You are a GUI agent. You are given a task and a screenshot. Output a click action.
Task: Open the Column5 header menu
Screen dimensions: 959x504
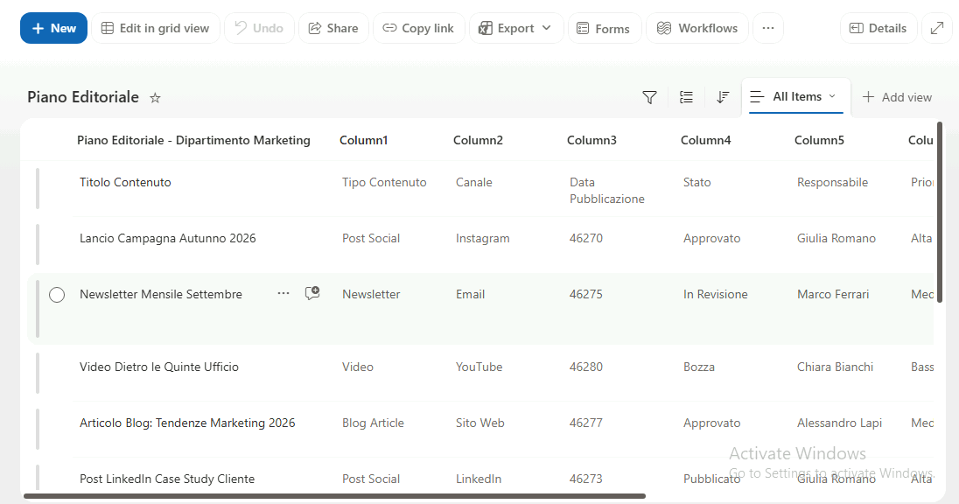click(819, 140)
